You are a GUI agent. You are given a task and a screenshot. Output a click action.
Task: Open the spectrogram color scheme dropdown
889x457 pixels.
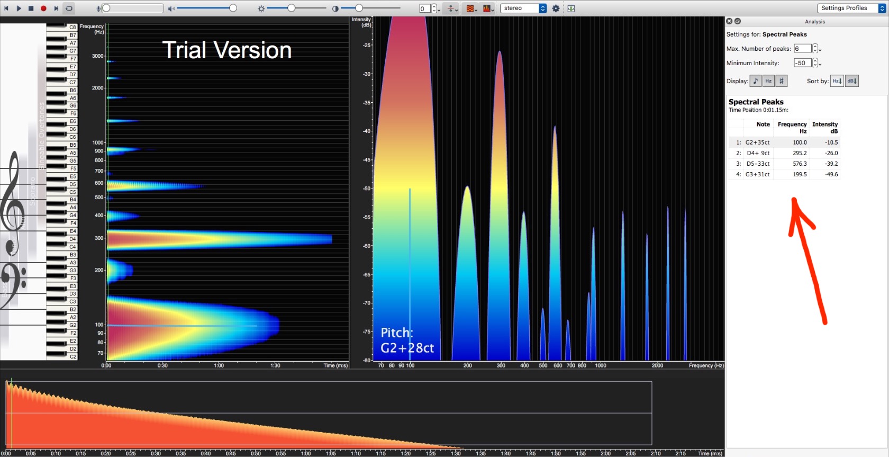[x=471, y=8]
